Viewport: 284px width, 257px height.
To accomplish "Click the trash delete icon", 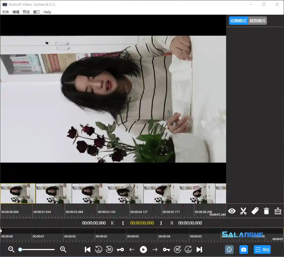I will click(266, 211).
